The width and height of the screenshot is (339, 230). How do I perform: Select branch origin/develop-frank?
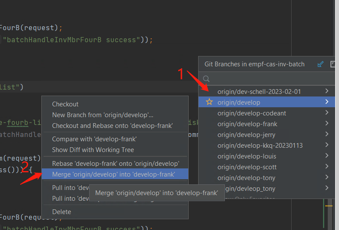pos(267,124)
